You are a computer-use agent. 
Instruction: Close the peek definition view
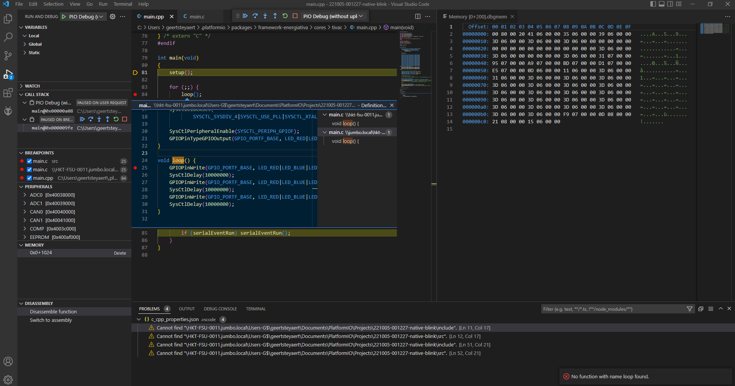392,105
